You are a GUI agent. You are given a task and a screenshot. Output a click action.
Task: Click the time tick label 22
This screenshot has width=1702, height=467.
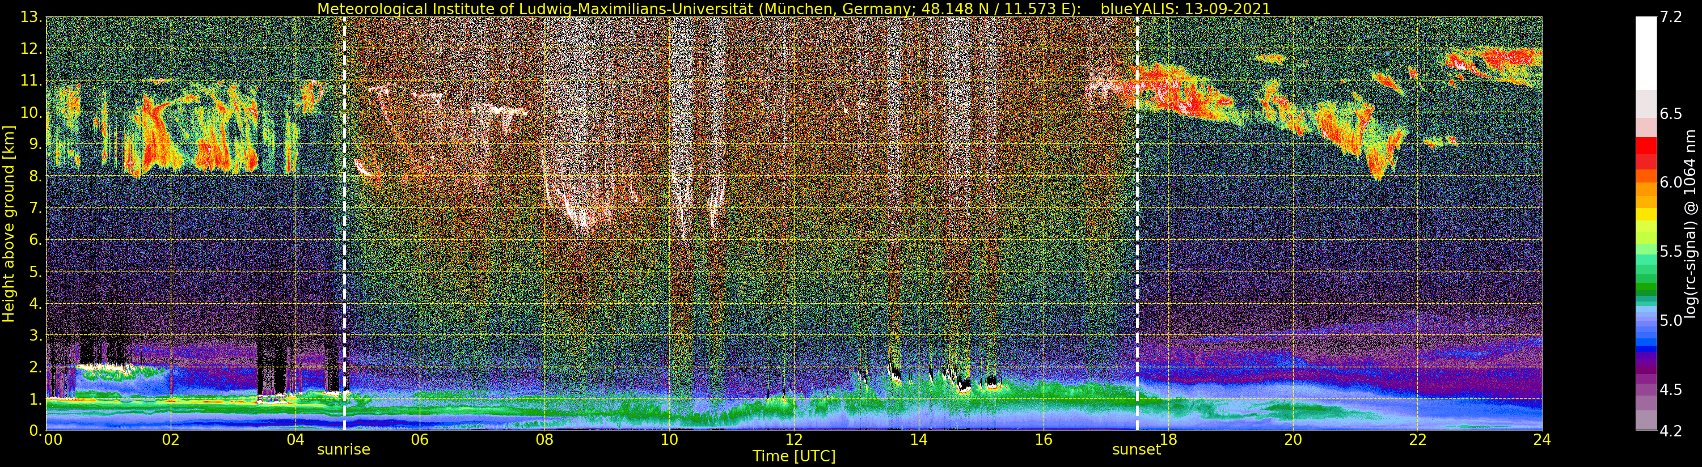[1418, 440]
